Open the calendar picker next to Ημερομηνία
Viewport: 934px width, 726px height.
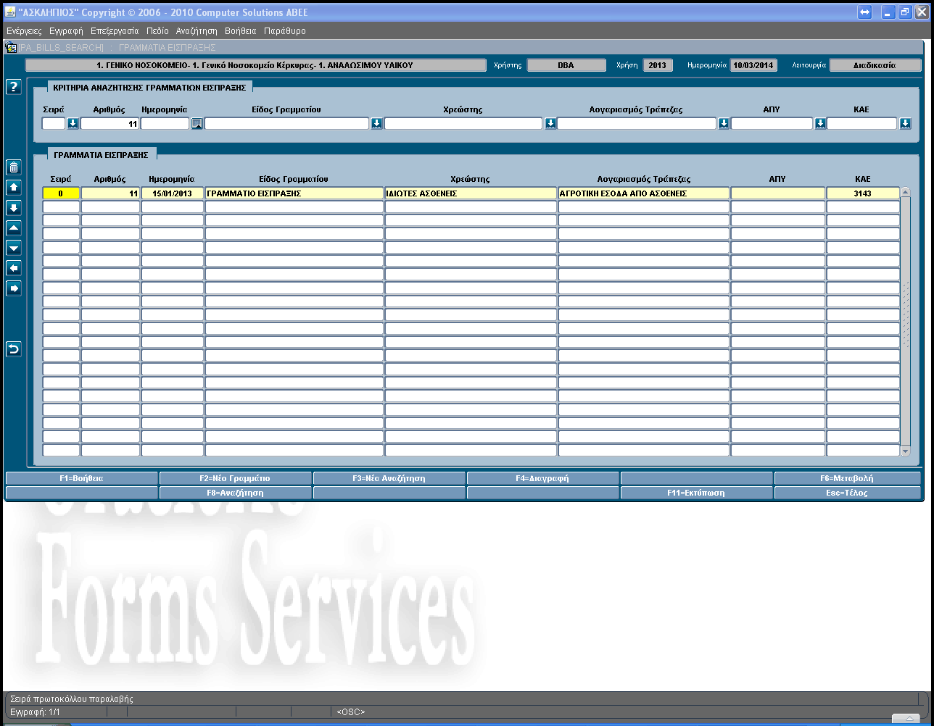(x=197, y=124)
